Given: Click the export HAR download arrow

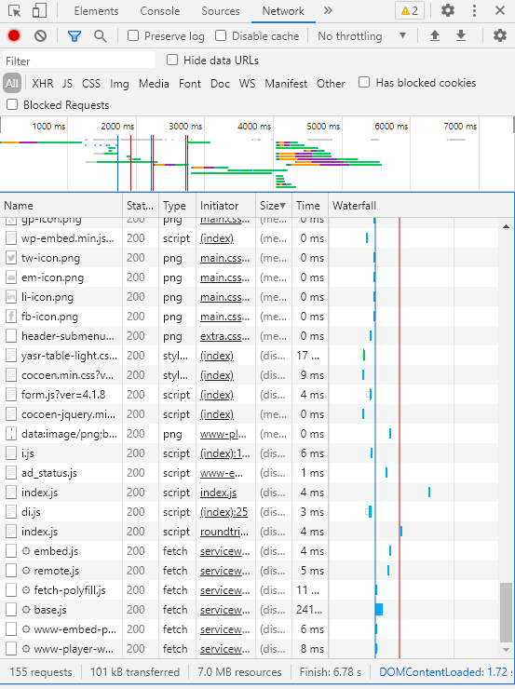Looking at the screenshot, I should coord(461,35).
